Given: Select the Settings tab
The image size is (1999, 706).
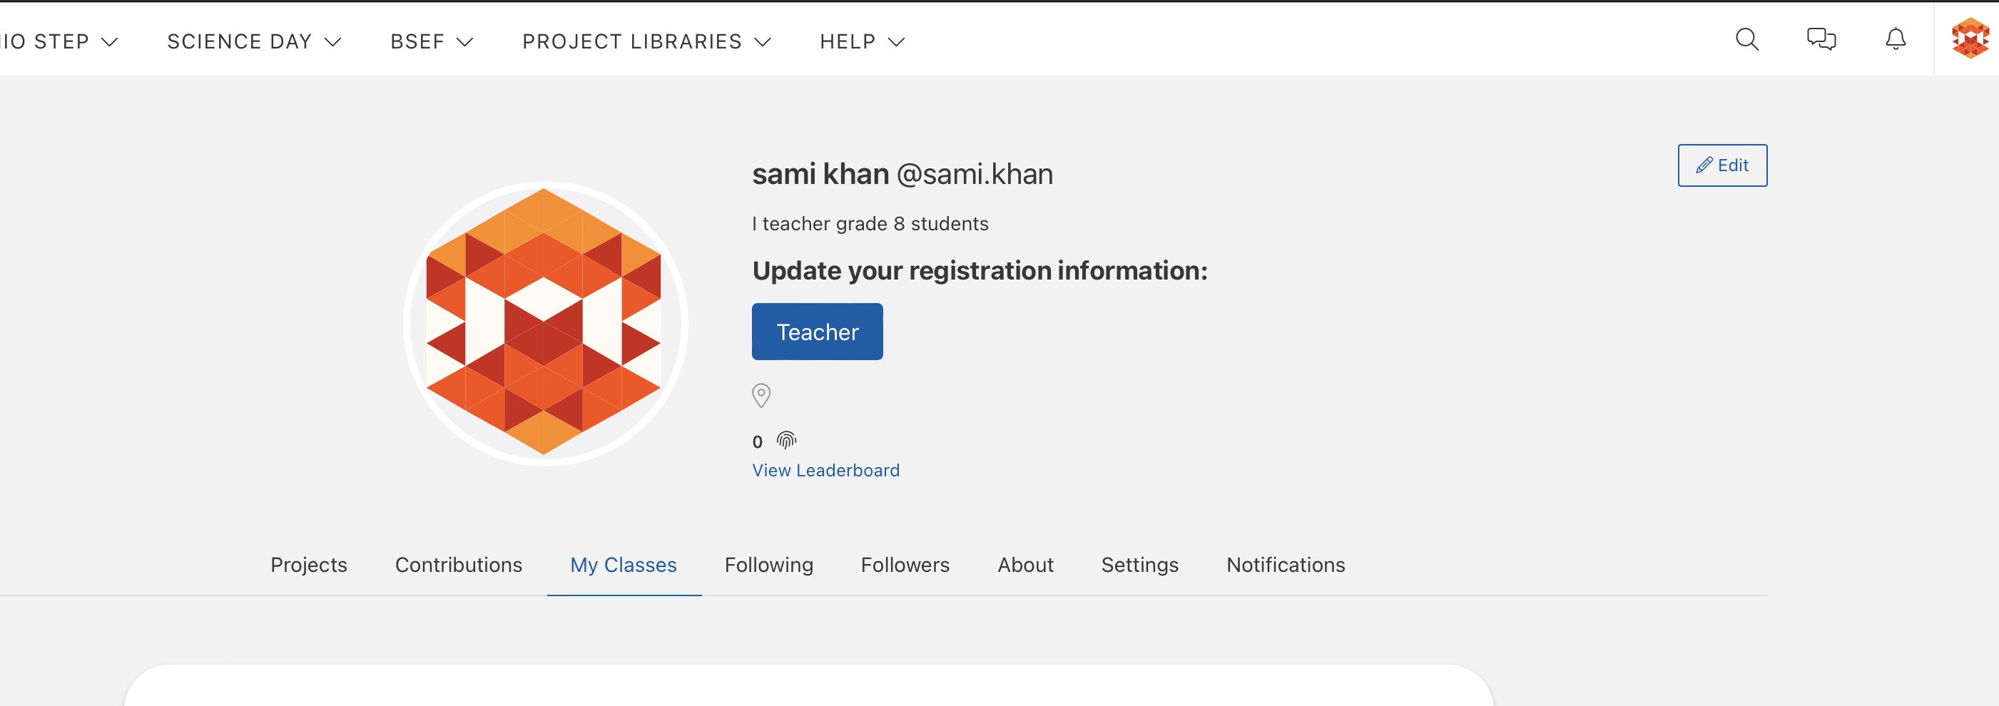Looking at the screenshot, I should pos(1140,565).
